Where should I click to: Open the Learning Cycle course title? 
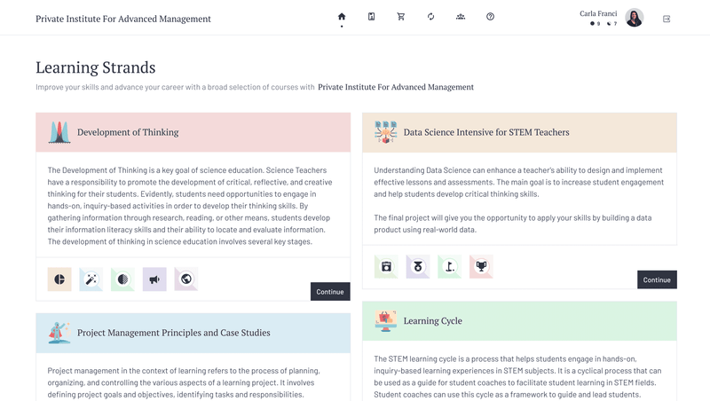[432, 320]
